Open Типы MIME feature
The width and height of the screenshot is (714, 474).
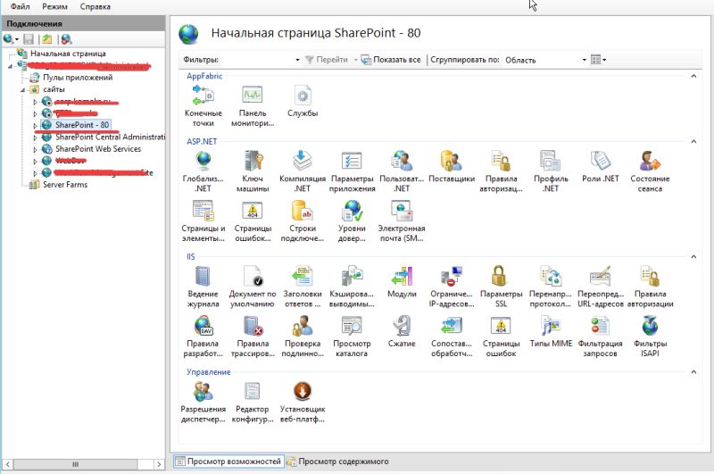tap(551, 331)
